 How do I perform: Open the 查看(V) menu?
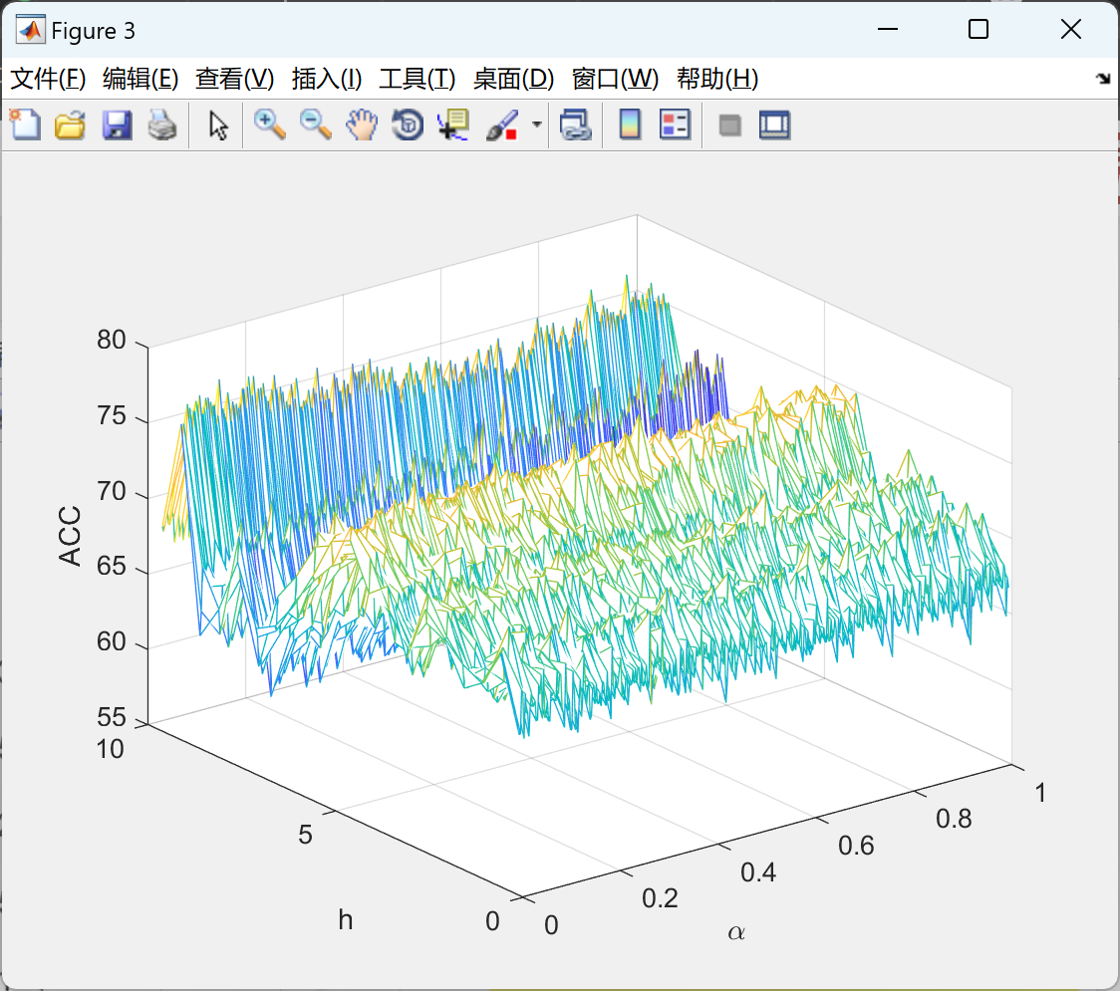pos(234,79)
